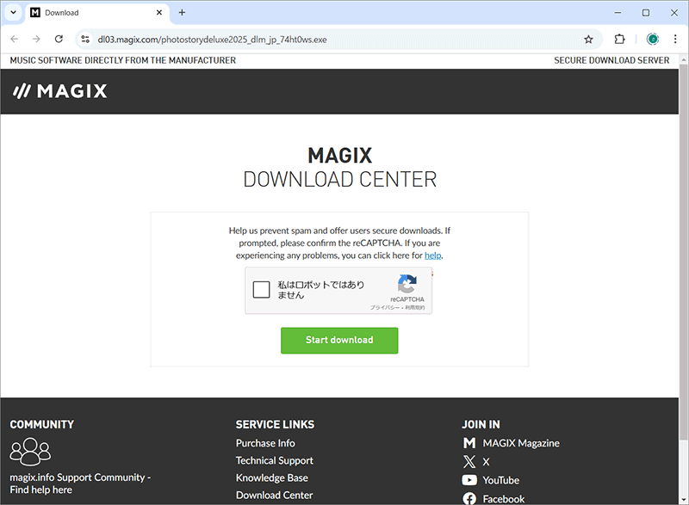The height and width of the screenshot is (505, 689).
Task: Click the MUSIC SOFTWARE DIRECTLY FROM THE MANUFACTURER text
Action: tap(123, 60)
